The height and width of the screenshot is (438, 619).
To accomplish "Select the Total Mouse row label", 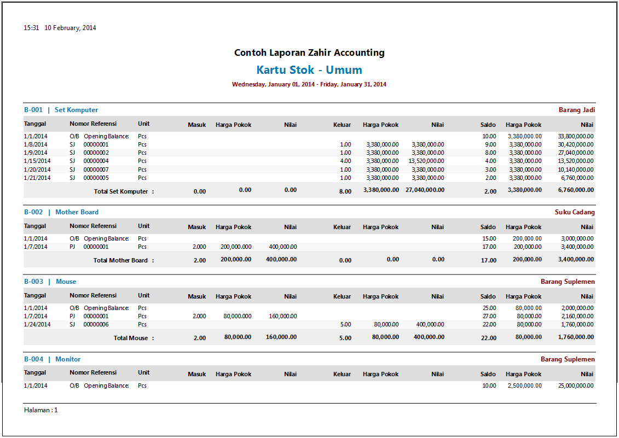I will (134, 338).
